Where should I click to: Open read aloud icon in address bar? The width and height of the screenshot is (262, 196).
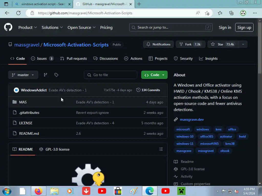point(198,13)
